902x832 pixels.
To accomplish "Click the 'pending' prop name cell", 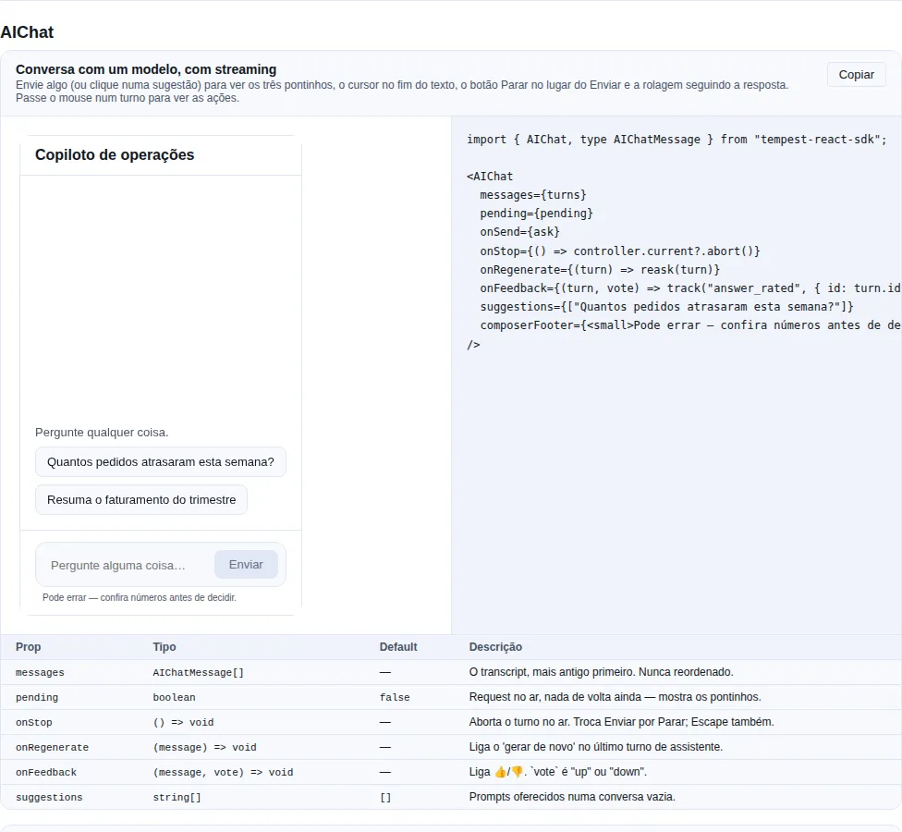I will click(x=37, y=697).
